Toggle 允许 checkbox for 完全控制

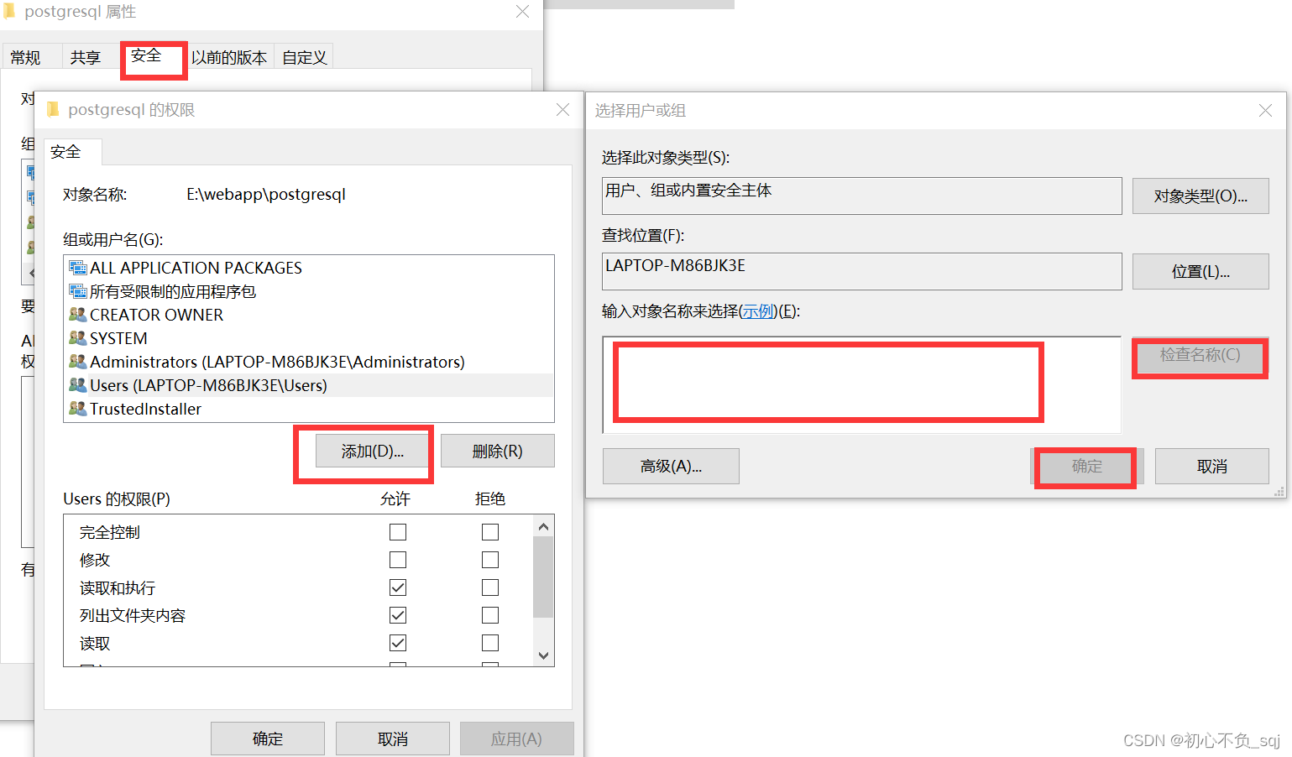tap(398, 532)
